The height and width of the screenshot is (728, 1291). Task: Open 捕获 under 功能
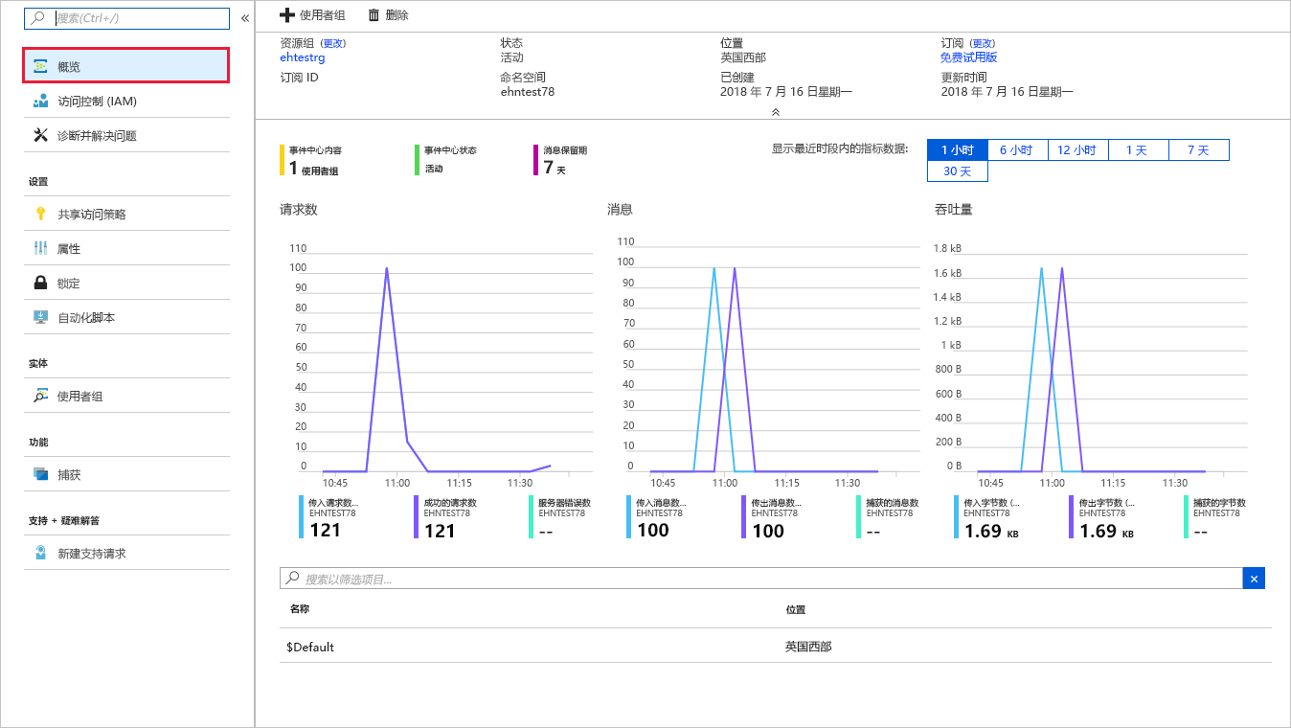[x=126, y=474]
